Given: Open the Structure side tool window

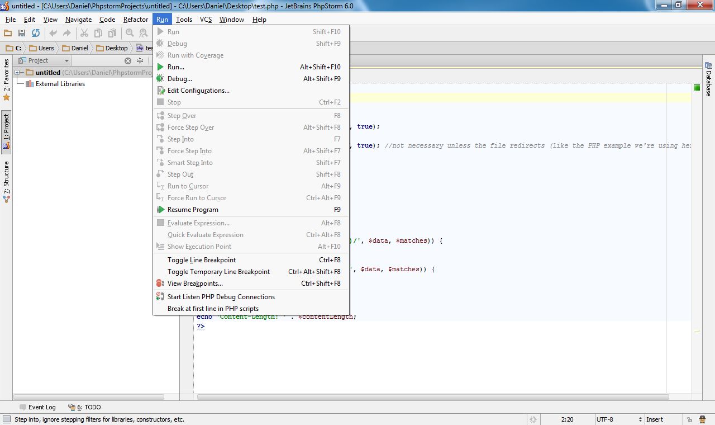Looking at the screenshot, I should pos(6,182).
